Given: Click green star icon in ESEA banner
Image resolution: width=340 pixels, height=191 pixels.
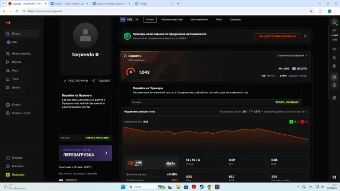Looking at the screenshot, I should (127, 36).
